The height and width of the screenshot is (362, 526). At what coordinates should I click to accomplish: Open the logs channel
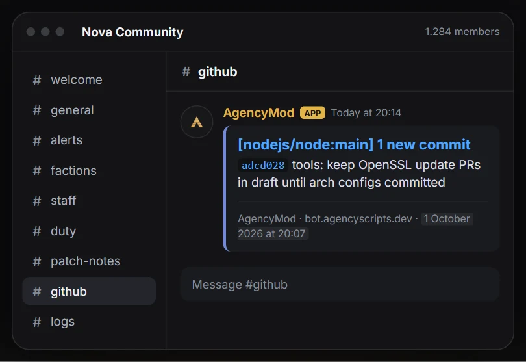click(x=89, y=322)
